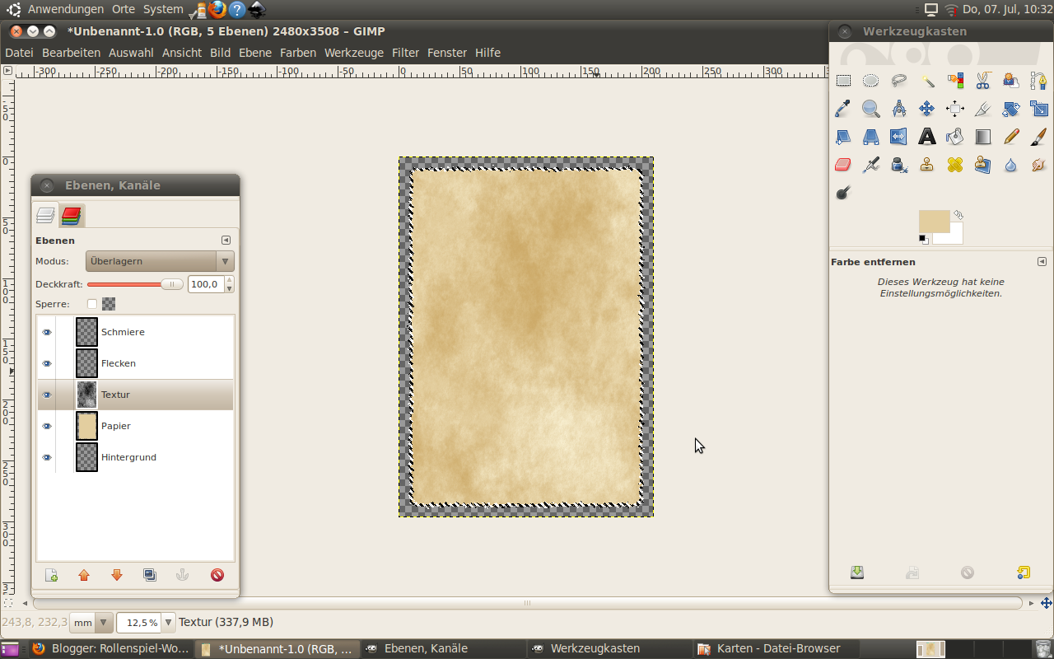Enable the Sperre lock checkbox
This screenshot has width=1054, height=659.
[x=92, y=304]
